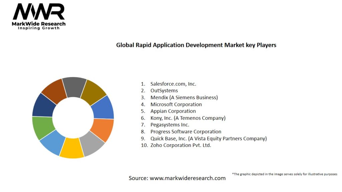
Task: Click the OutSystems list entry
Action: click(164, 91)
